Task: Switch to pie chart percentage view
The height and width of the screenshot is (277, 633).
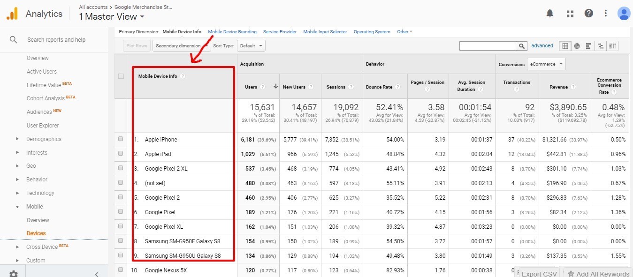Action: coord(577,46)
